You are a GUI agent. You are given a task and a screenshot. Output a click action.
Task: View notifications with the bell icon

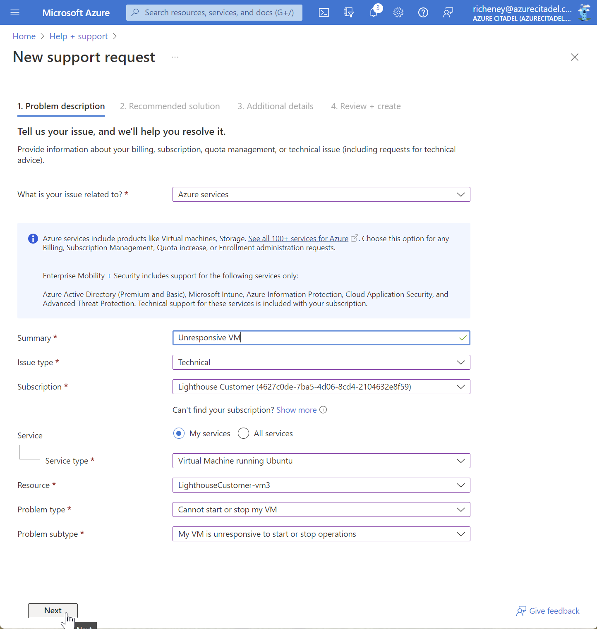coord(374,12)
